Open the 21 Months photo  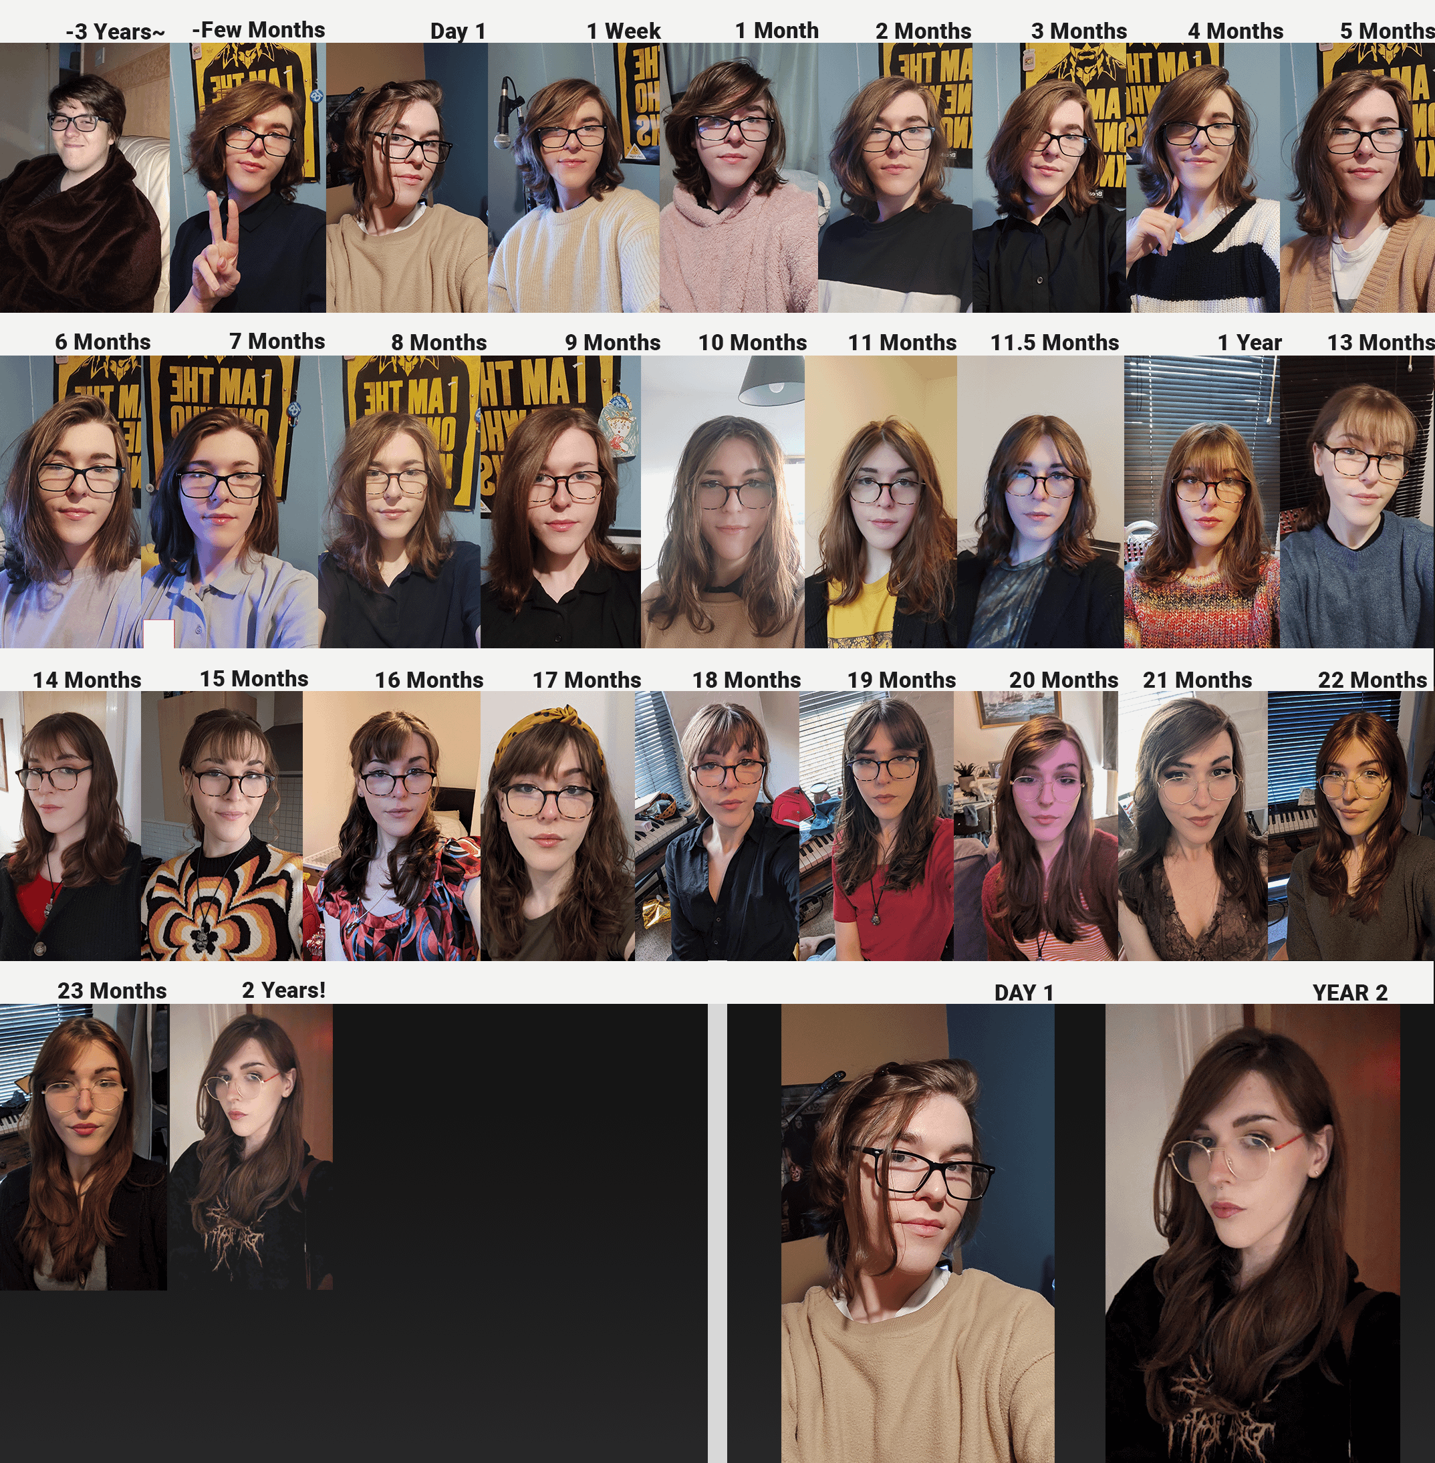pos(1193,826)
